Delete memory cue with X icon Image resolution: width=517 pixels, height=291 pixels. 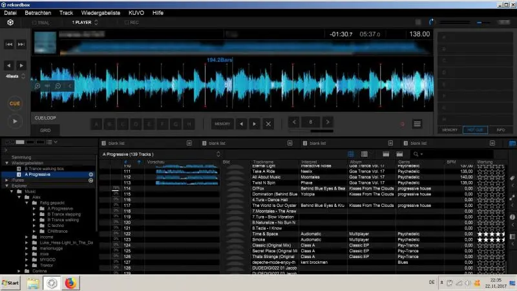(x=269, y=124)
